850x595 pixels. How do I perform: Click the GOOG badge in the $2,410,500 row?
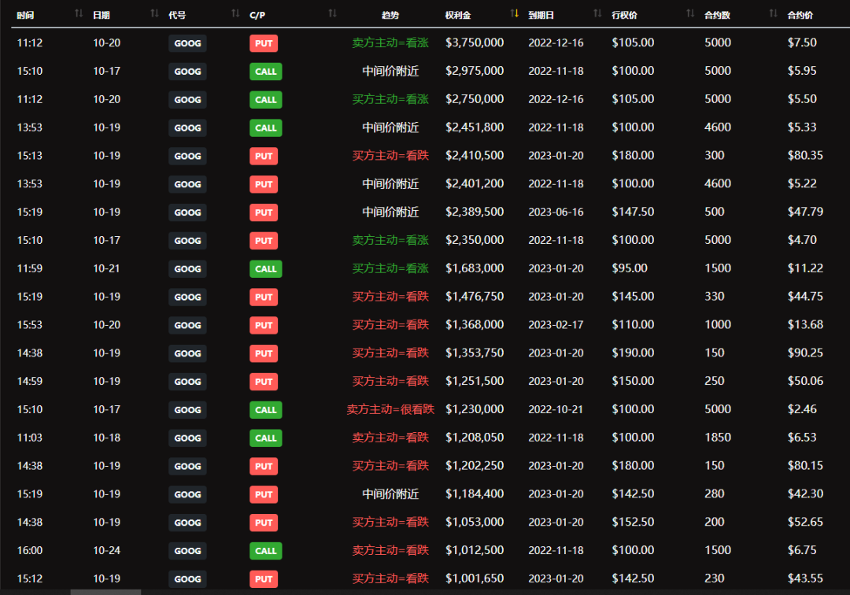tap(187, 156)
